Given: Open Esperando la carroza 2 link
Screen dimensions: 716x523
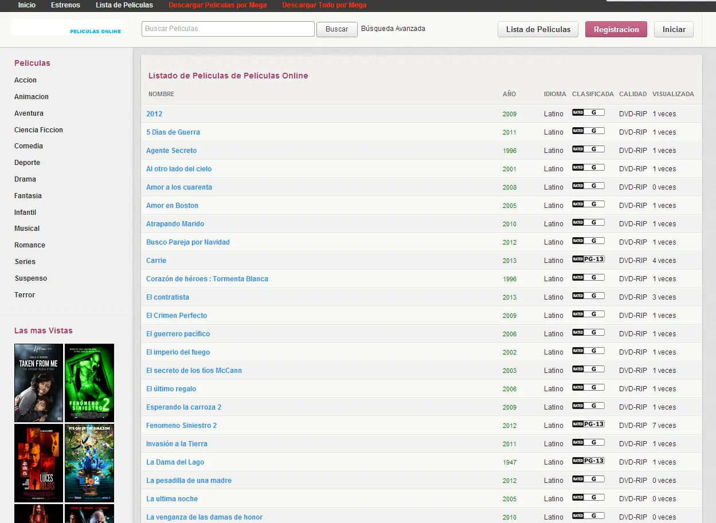Looking at the screenshot, I should [183, 407].
